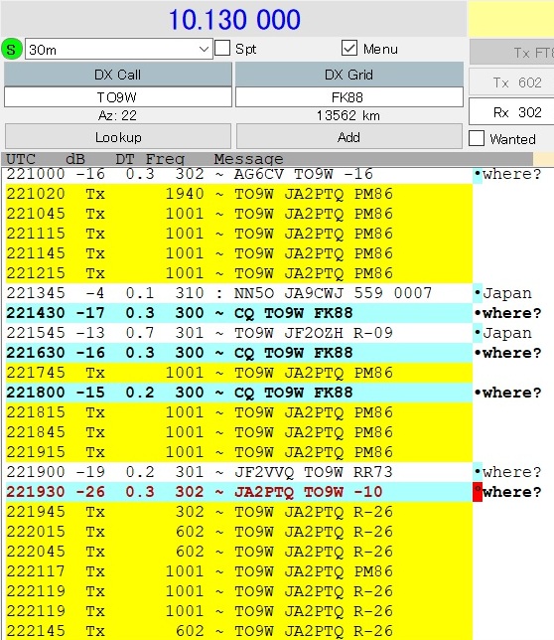
Task: Select the 221345 NN5O JA9CWJ 559 row
Action: [x=239, y=293]
